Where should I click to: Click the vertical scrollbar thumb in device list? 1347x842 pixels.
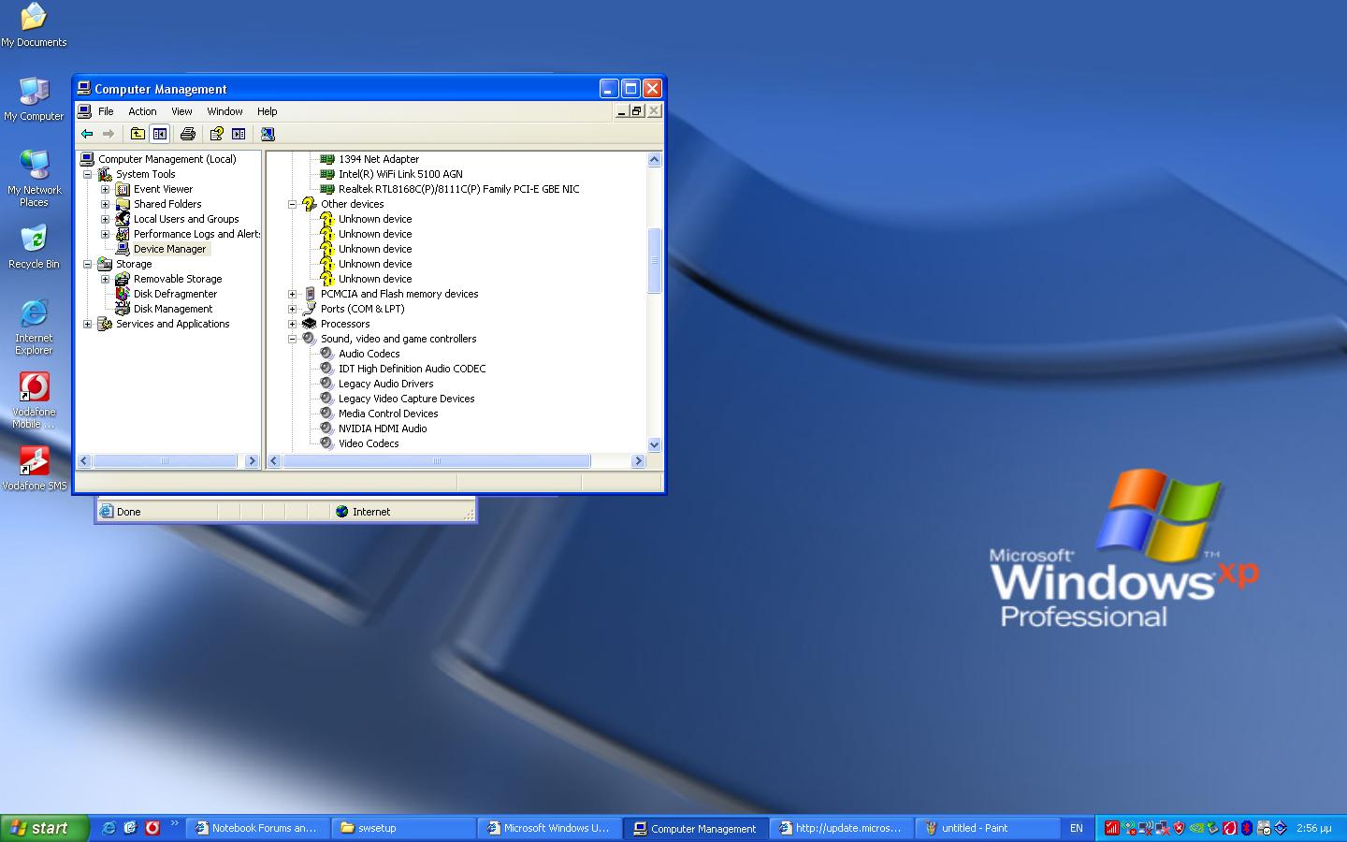[x=654, y=261]
